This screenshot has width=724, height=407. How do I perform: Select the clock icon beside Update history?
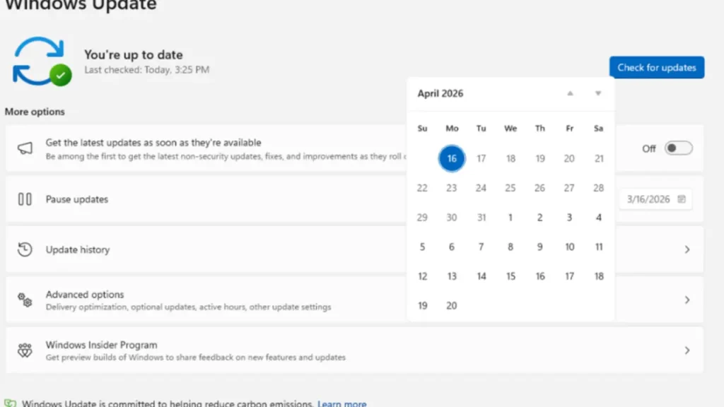(24, 249)
